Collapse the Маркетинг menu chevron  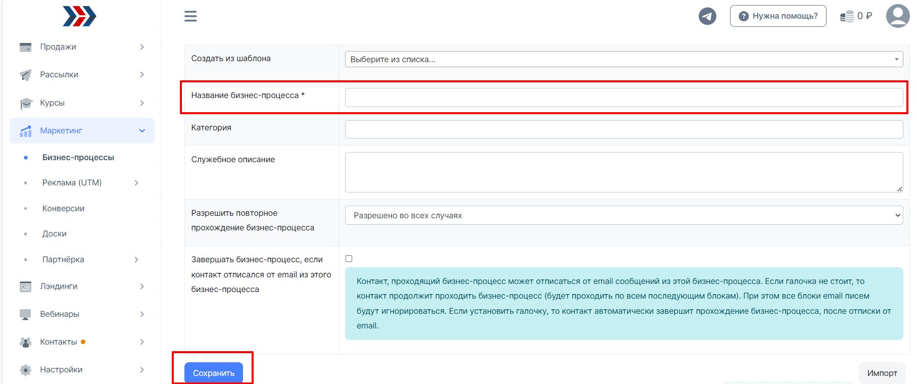click(142, 131)
